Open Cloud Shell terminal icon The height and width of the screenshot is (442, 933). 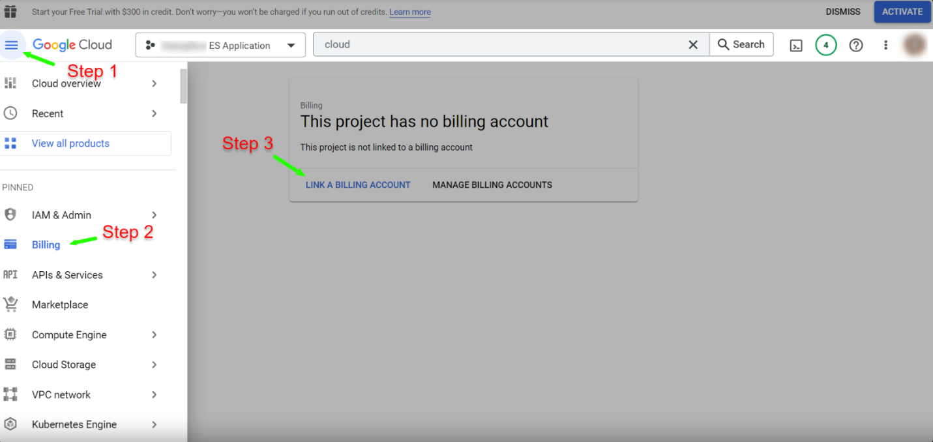tap(796, 45)
